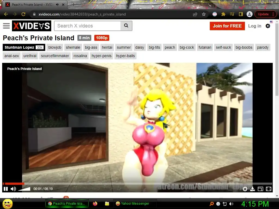Click the XVIDEOS logo

32,26
